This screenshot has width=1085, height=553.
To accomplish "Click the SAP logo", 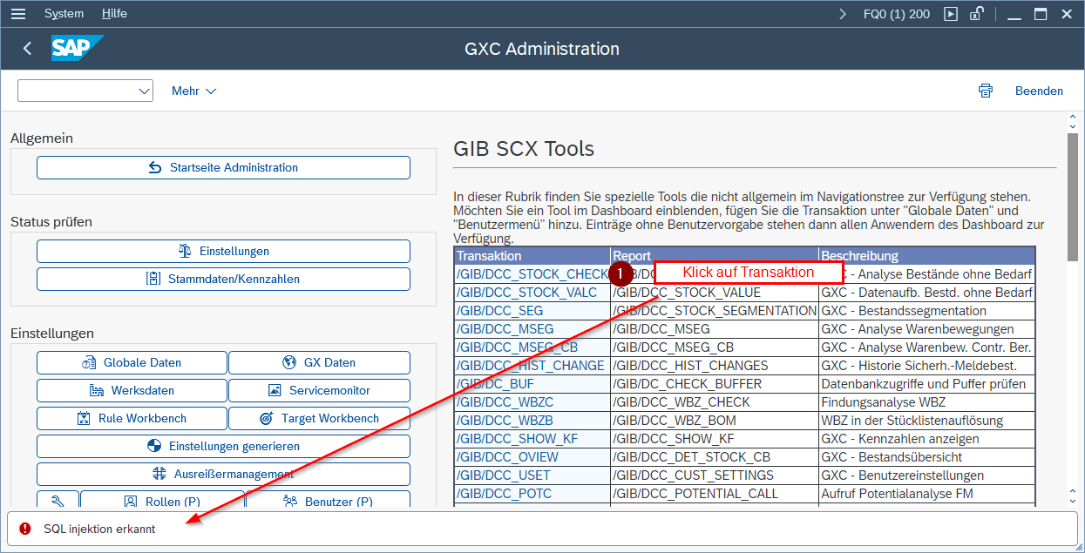I will [77, 49].
